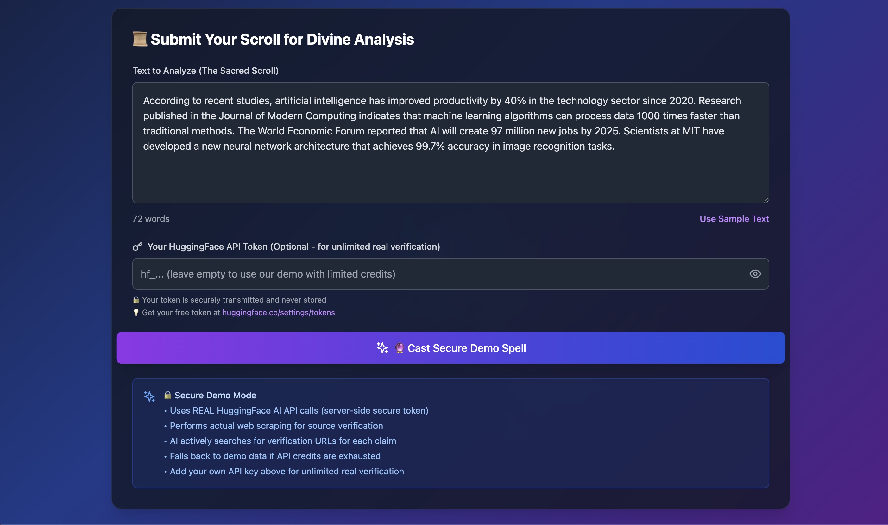This screenshot has width=888, height=525.
Task: Toggle token visibility with the eye icon
Action: (x=755, y=274)
